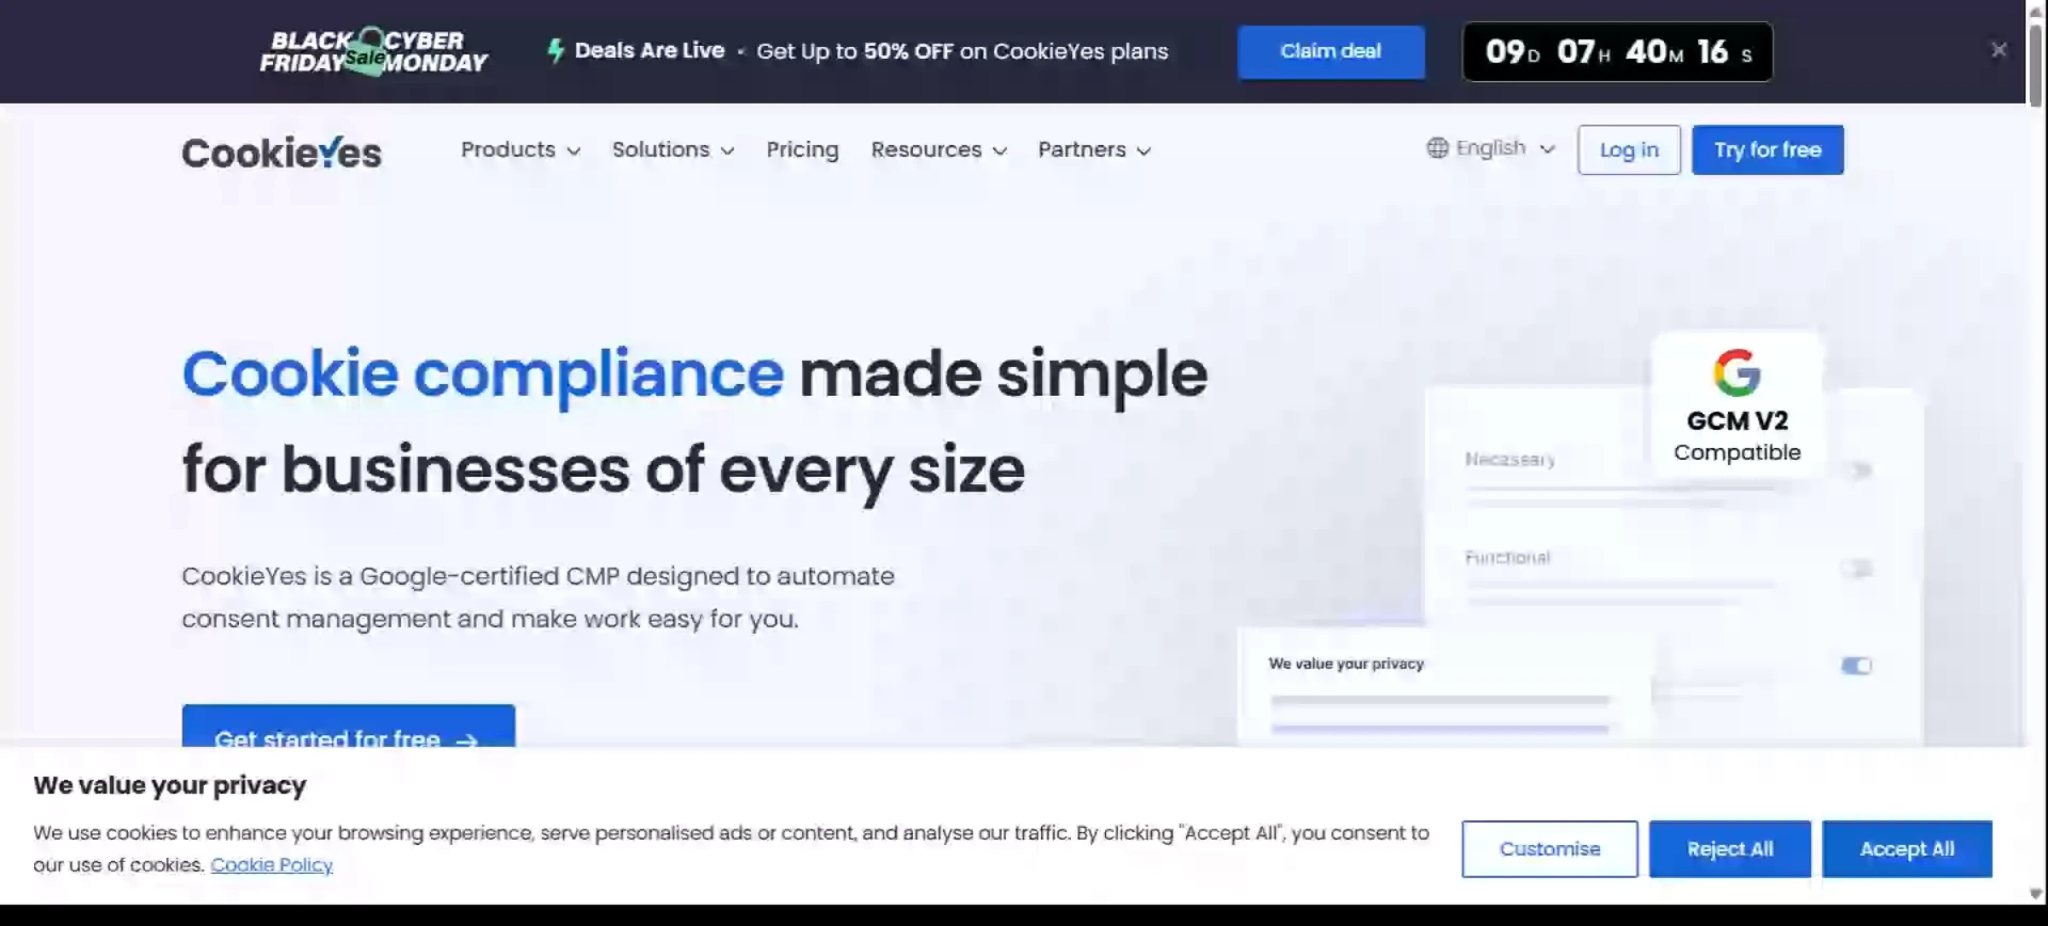Image resolution: width=2048 pixels, height=926 pixels.
Task: Expand the Resources menu
Action: point(939,150)
